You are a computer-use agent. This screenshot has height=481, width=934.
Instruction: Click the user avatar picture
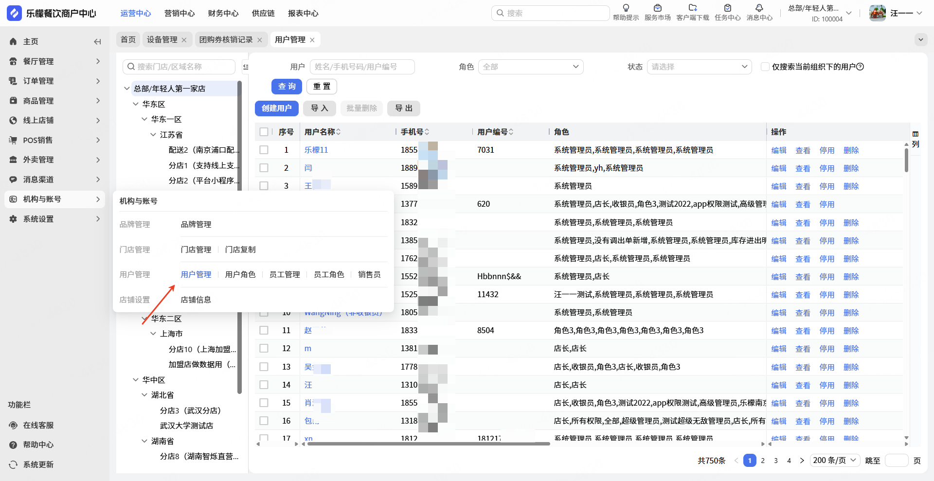coord(878,13)
